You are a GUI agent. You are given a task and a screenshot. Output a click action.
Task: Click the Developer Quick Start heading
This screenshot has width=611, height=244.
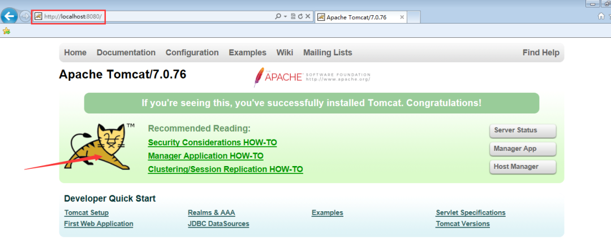click(x=110, y=198)
